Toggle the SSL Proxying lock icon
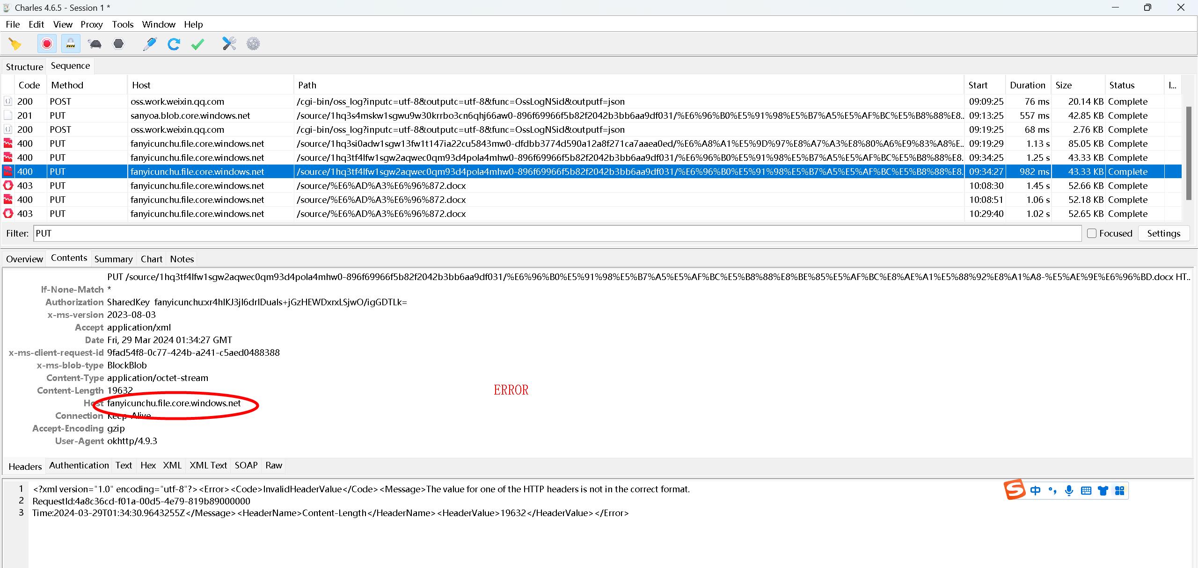Screen dimensions: 1198x568 click(x=71, y=44)
